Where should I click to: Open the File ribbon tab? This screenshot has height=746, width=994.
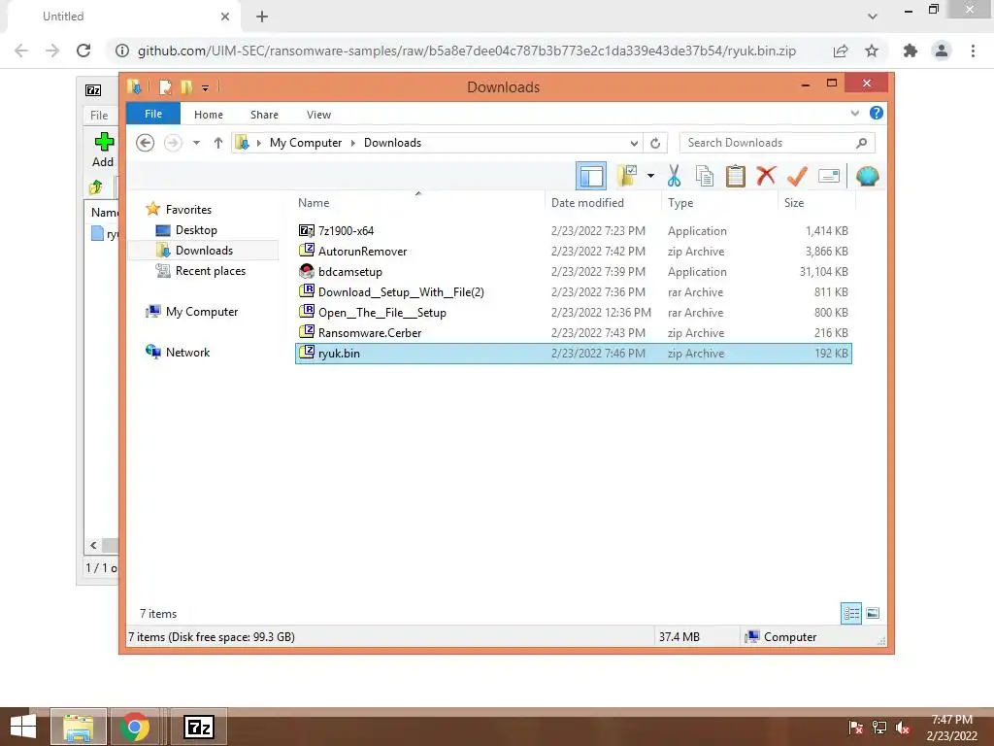[153, 115]
